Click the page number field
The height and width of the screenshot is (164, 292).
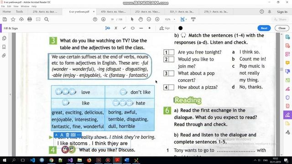[x=112, y=19]
